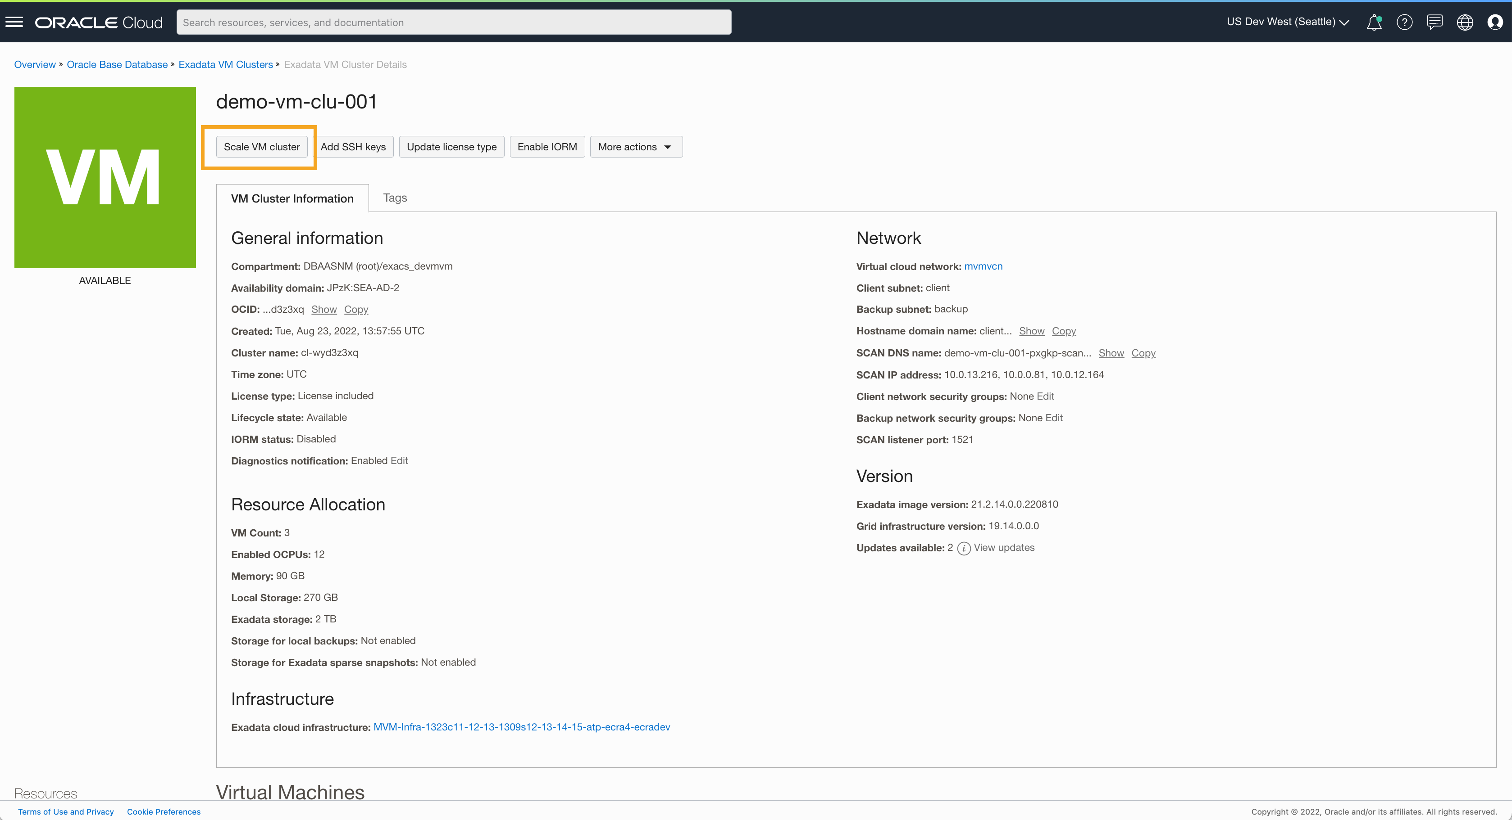This screenshot has height=820, width=1512.
Task: Show the hostname domain name
Action: (x=1032, y=331)
